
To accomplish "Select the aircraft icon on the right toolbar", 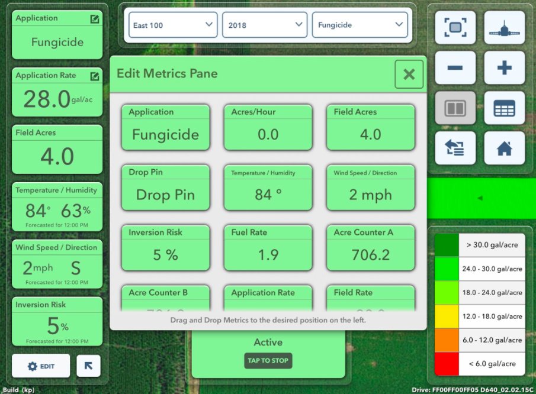I will [x=503, y=27].
